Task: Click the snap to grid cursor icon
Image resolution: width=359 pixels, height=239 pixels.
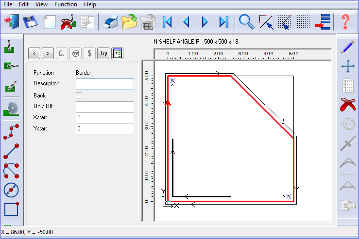Action: (x=284, y=22)
